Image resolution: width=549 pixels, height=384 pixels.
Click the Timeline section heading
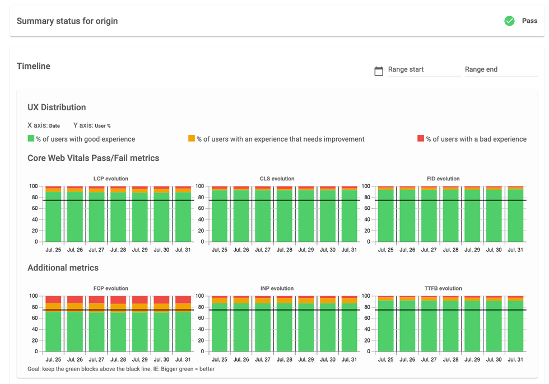(x=34, y=66)
